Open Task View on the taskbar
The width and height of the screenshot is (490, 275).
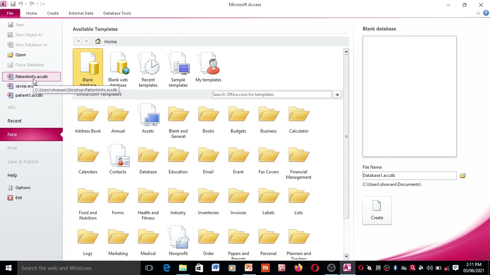(149, 268)
